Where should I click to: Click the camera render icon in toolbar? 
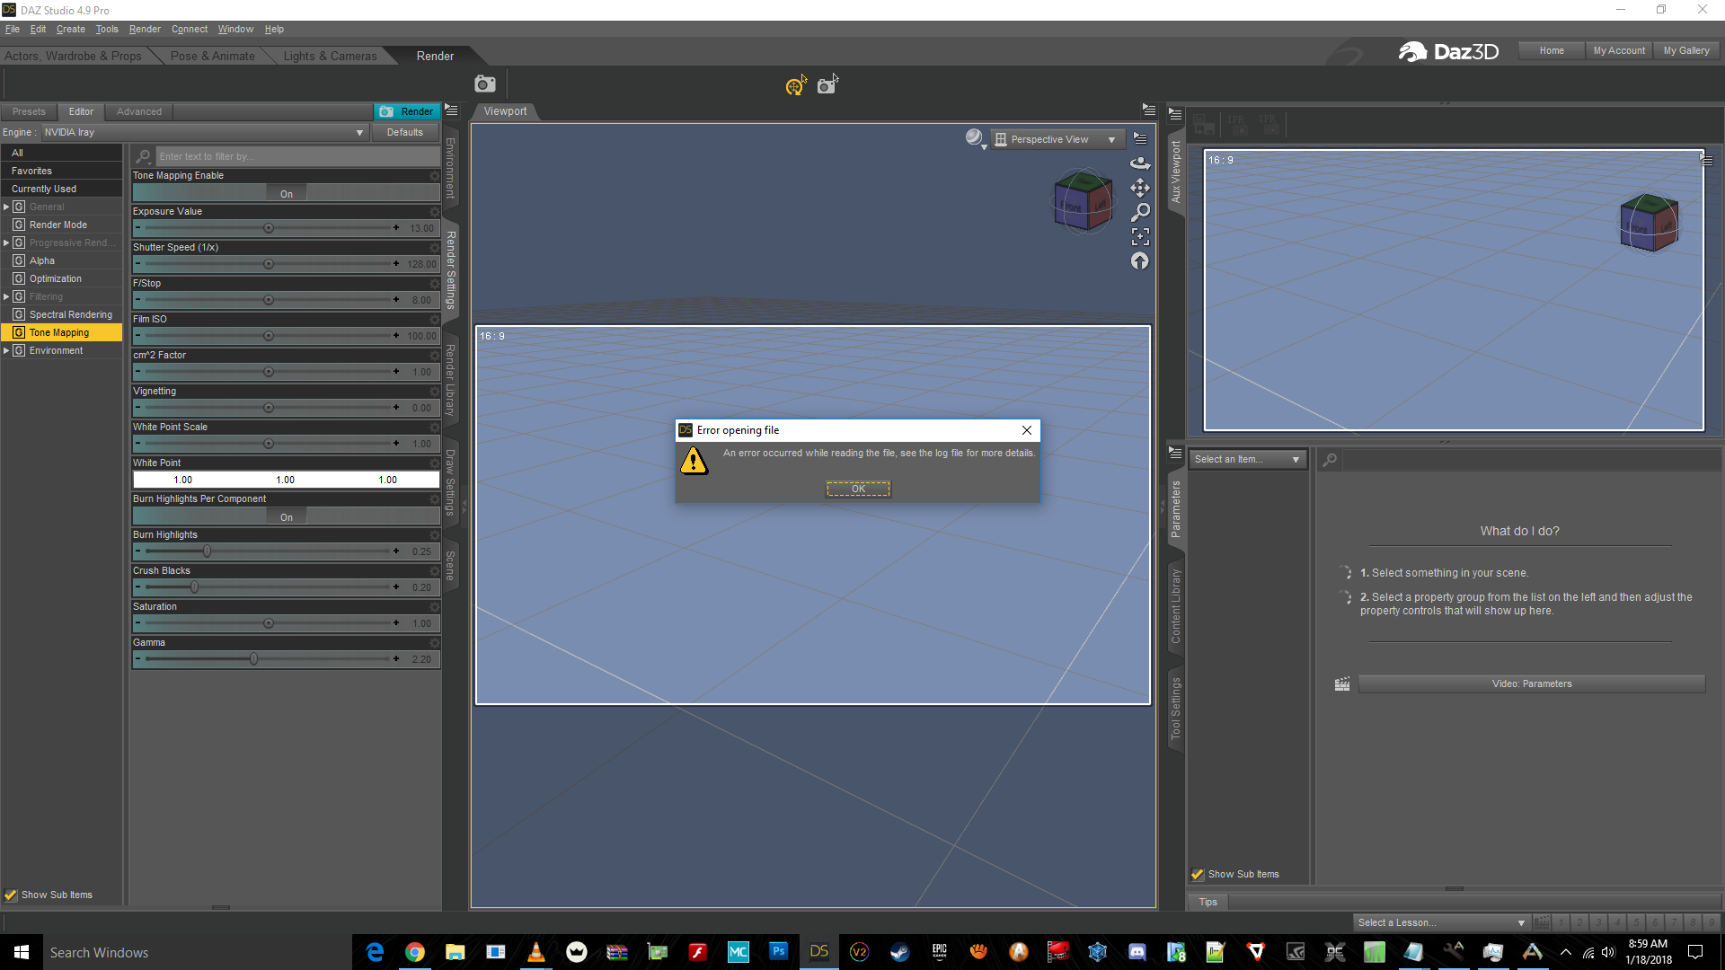[x=485, y=84]
